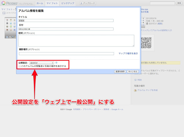Viewport: 184px width, 137px height.
Task: Click the Picasa logo icon
Action: point(3,3)
